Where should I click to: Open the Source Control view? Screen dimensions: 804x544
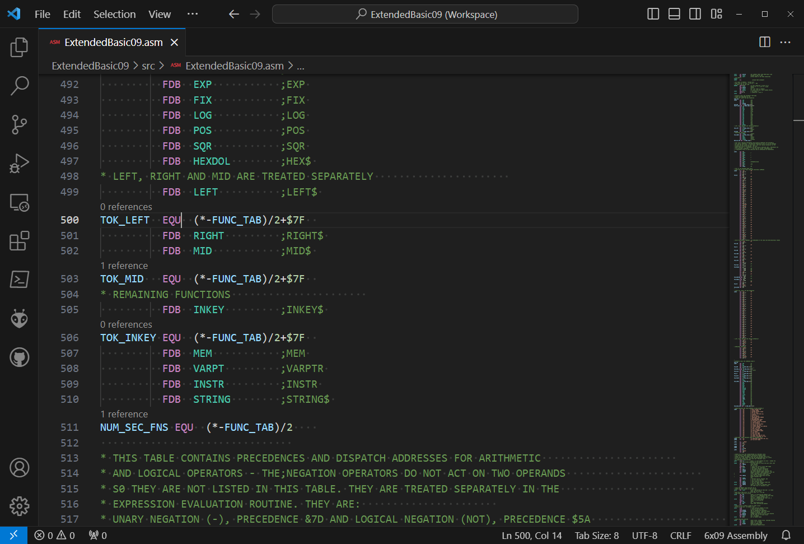[x=19, y=124]
